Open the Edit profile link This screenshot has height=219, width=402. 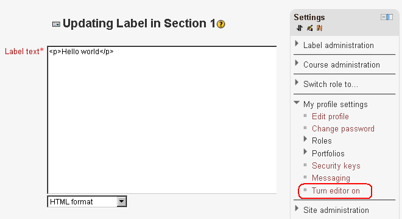point(330,117)
